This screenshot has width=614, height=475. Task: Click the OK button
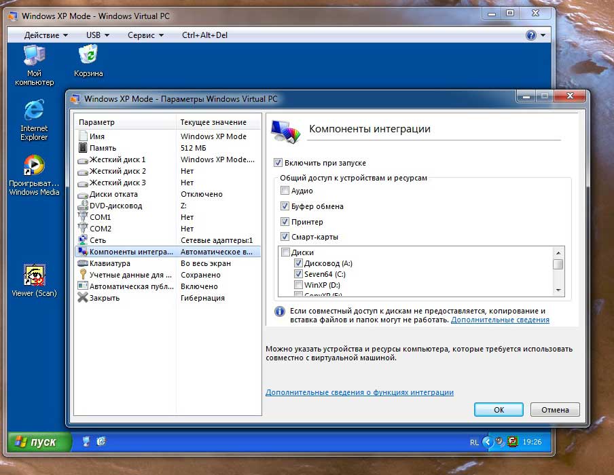tap(499, 410)
